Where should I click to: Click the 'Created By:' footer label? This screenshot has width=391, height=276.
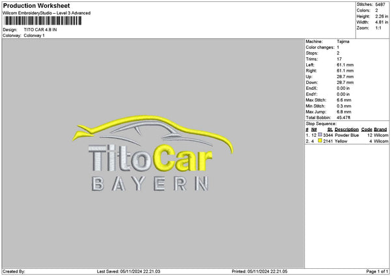pos(14,271)
